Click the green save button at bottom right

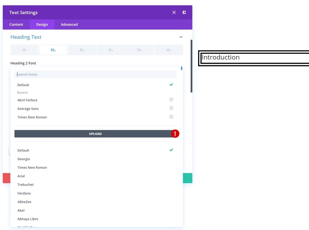click(x=188, y=178)
